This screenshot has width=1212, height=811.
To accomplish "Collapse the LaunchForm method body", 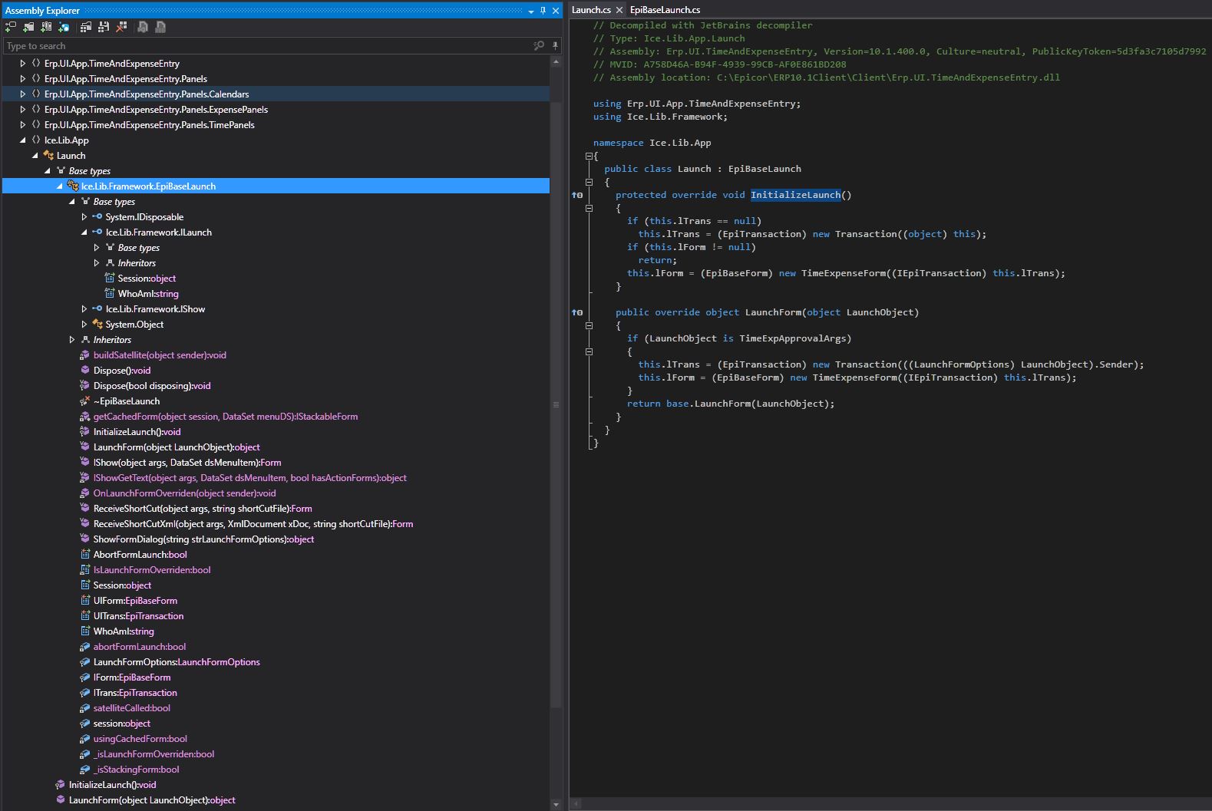I will click(x=589, y=325).
